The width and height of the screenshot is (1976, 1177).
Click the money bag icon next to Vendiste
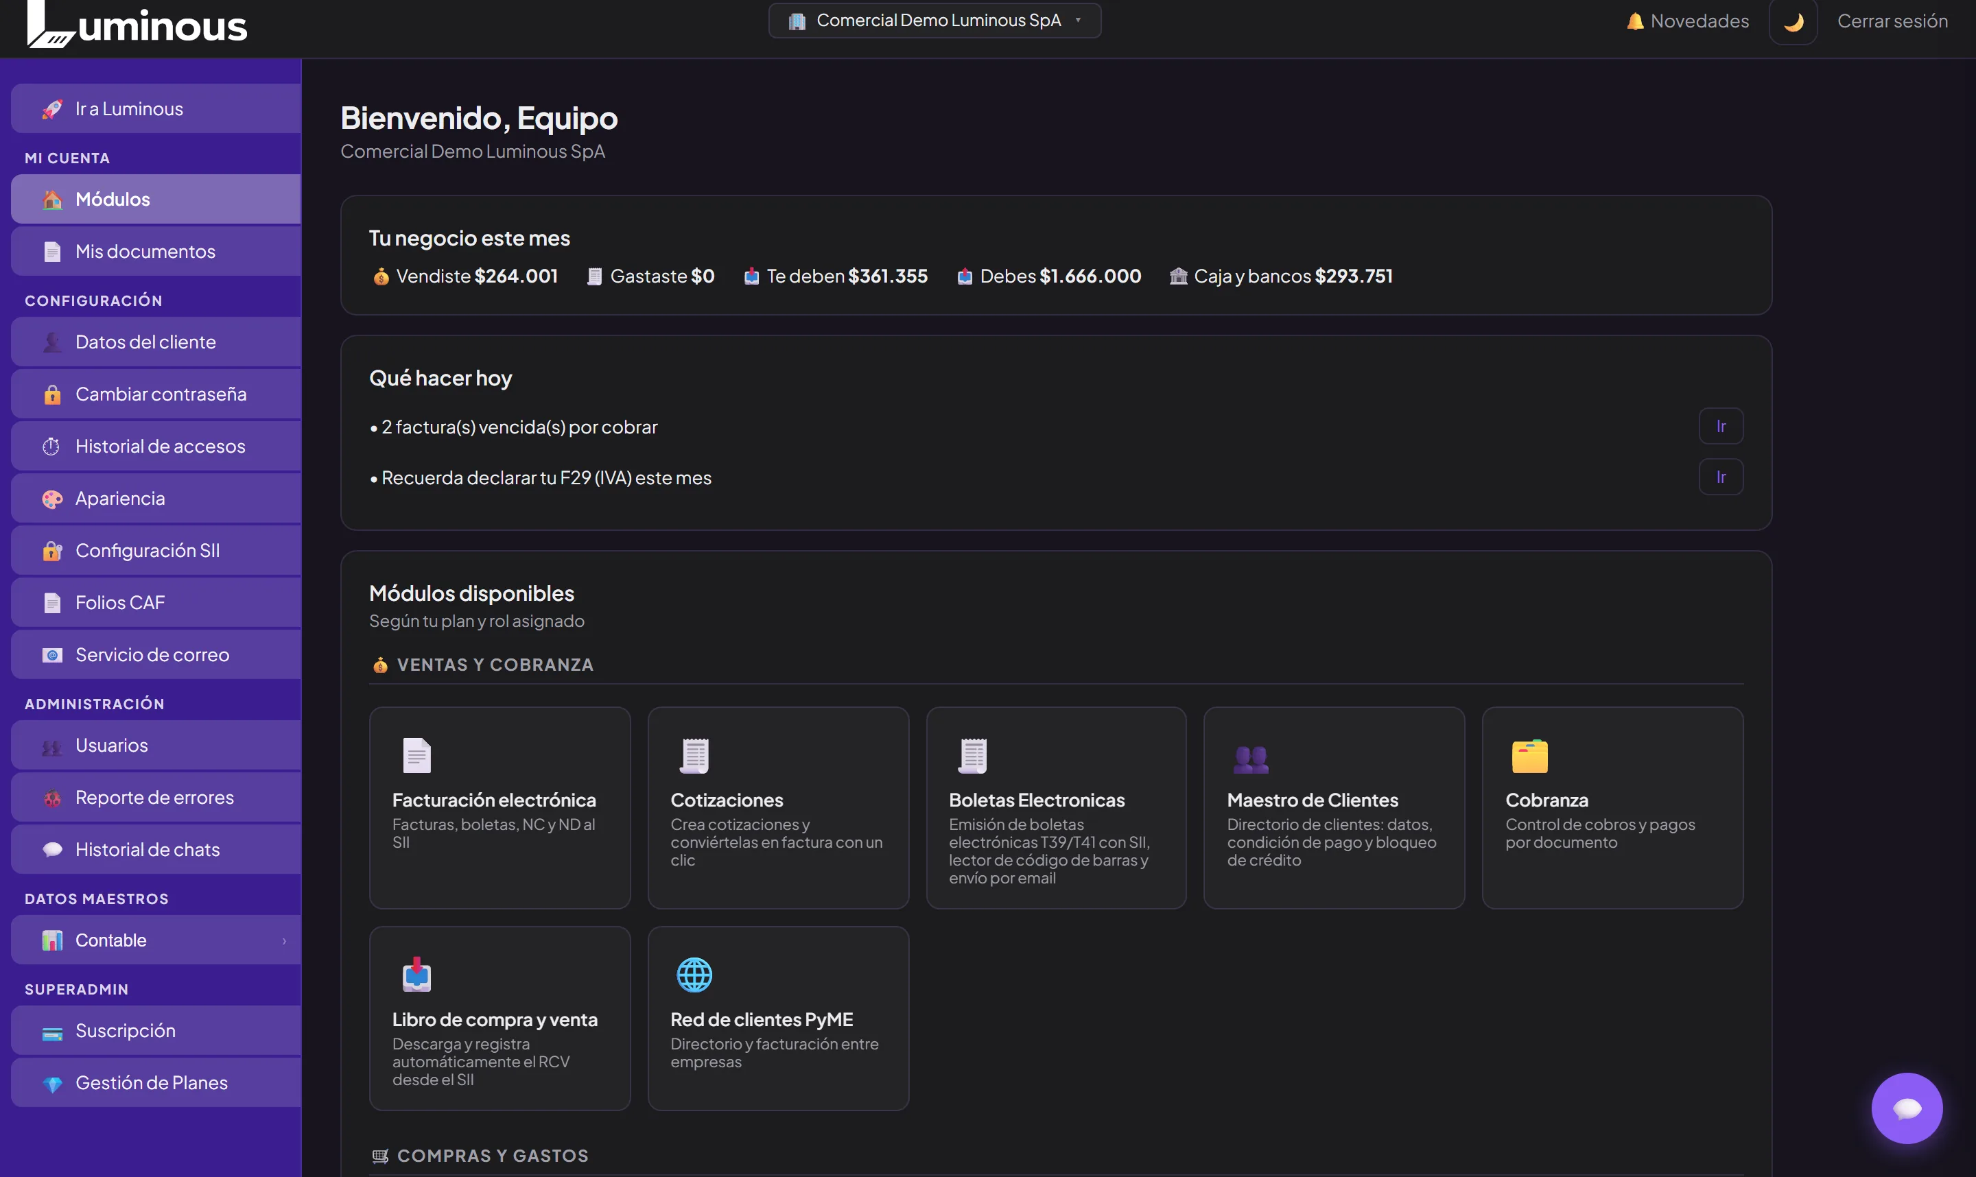click(381, 277)
